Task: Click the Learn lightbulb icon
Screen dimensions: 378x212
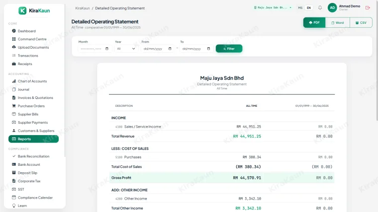Action: click(x=14, y=206)
